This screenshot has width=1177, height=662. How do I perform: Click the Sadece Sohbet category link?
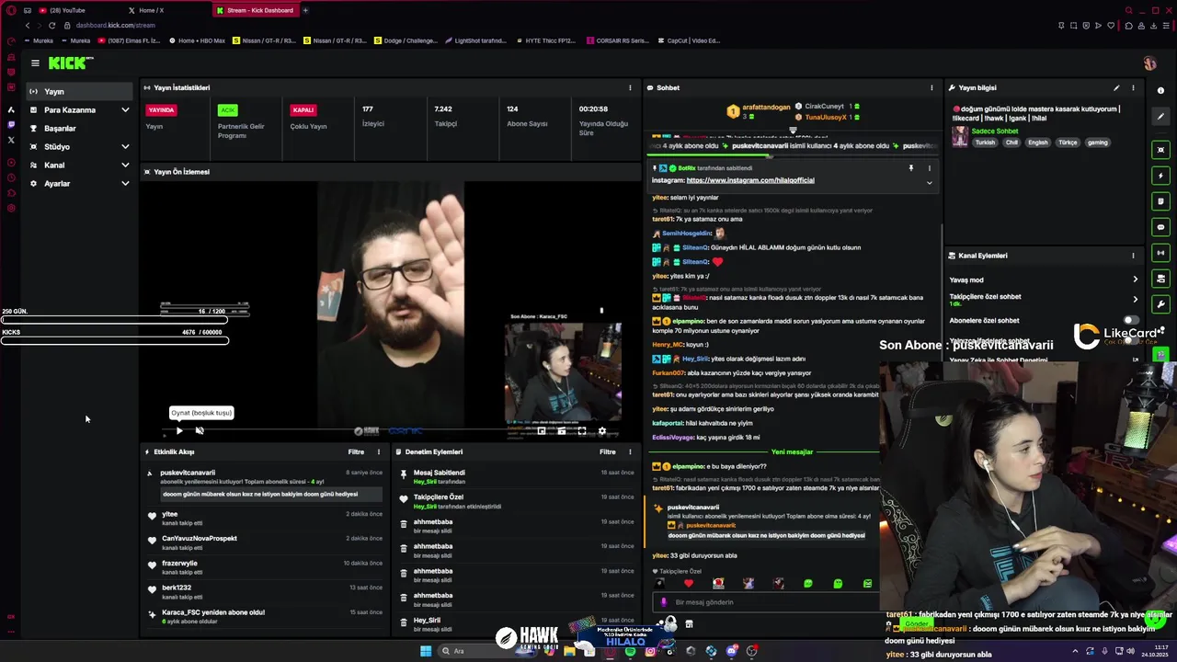[x=994, y=131]
